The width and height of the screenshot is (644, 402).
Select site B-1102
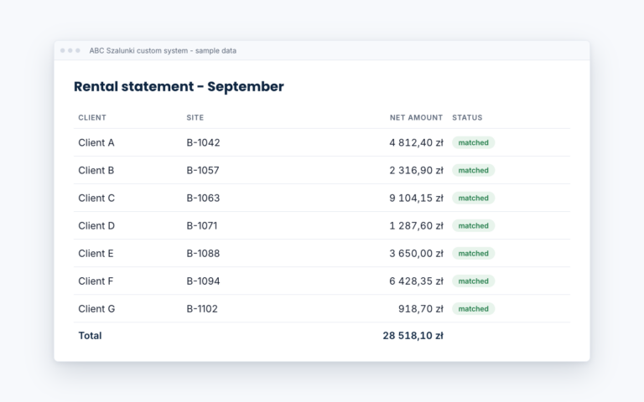point(202,309)
